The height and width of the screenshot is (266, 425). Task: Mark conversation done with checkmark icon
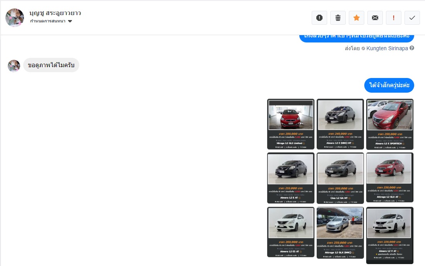point(412,18)
